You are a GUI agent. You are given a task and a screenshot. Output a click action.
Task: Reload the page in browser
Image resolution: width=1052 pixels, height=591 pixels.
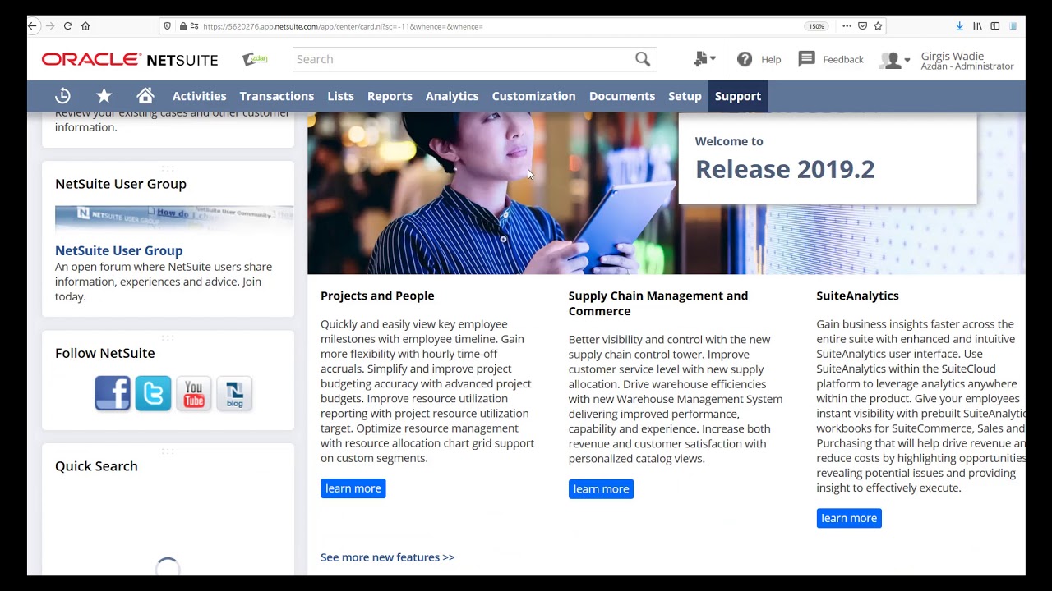[x=67, y=26]
